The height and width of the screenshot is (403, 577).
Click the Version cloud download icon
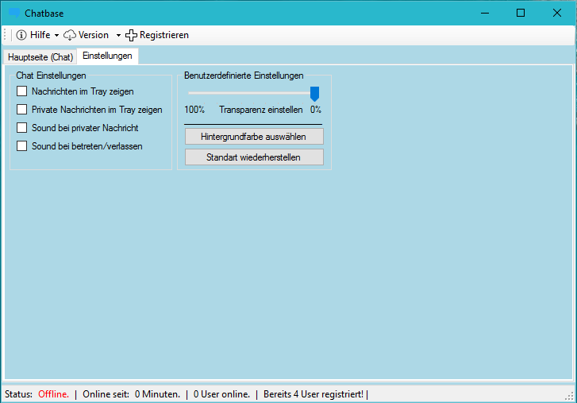click(x=70, y=35)
